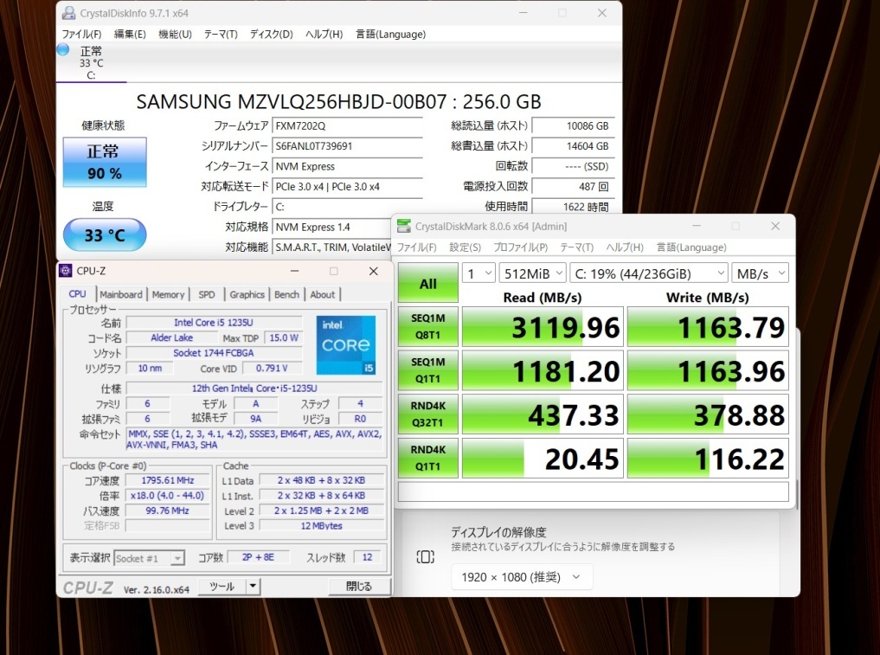Image resolution: width=880 pixels, height=655 pixels.
Task: Open the ファイル(F) menu in CrystalDiskInfo
Action: [82, 35]
